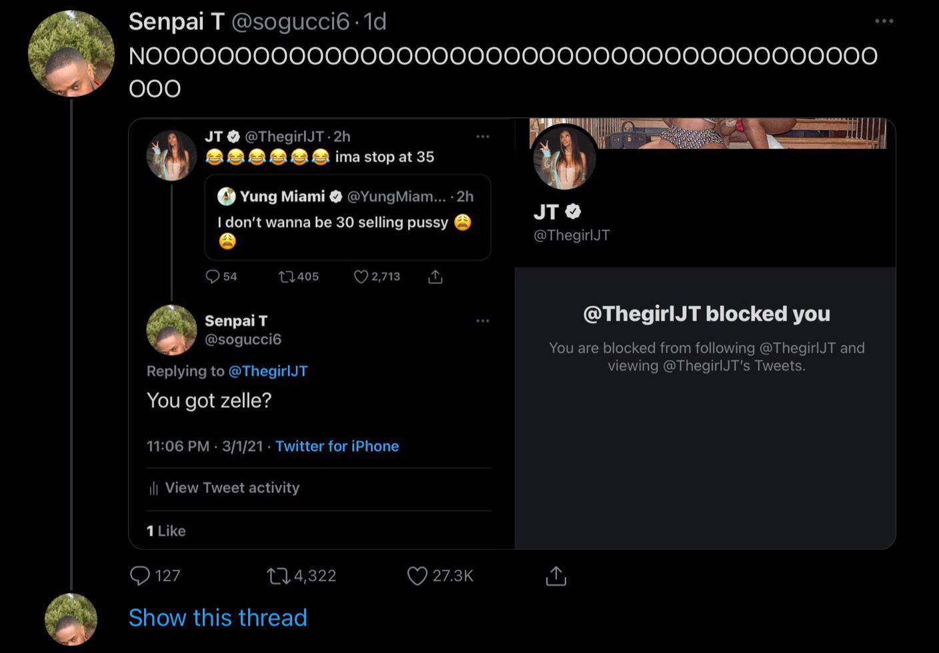This screenshot has height=653, width=939.
Task: Share the main tweet via share icon
Action: pos(556,576)
